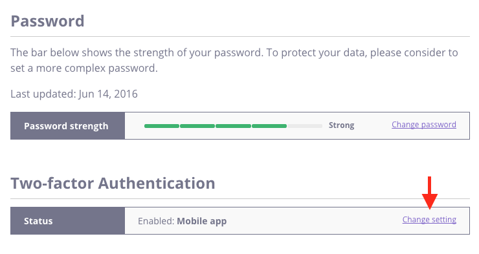
Task: Open the Change setting link
Action: pos(429,220)
